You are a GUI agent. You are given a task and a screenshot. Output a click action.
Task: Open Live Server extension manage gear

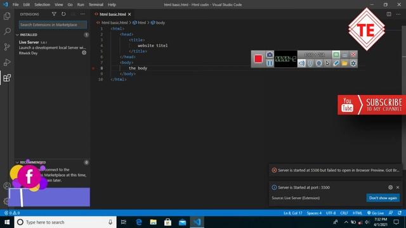click(84, 53)
